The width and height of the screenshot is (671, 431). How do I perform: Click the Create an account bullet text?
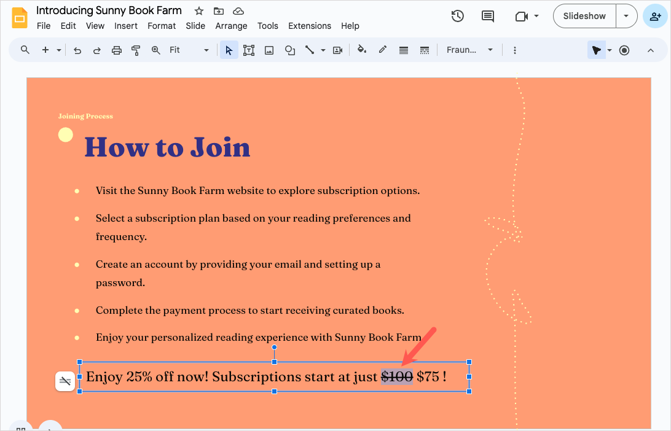238,273
